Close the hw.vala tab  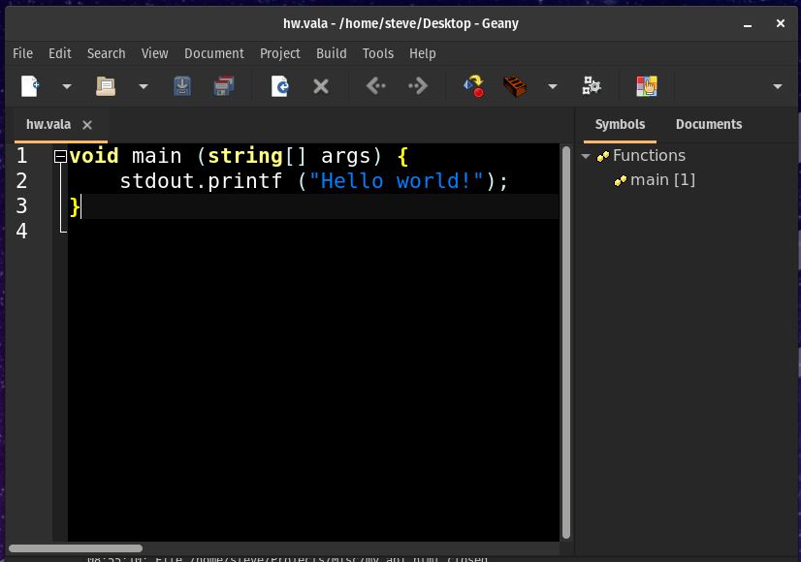pyautogui.click(x=87, y=125)
